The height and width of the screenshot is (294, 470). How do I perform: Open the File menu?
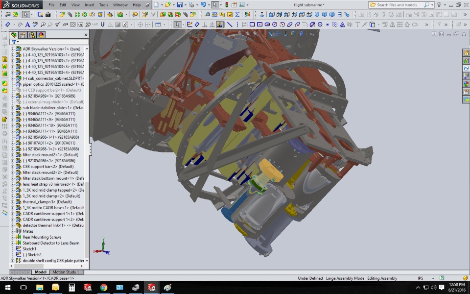(51, 5)
